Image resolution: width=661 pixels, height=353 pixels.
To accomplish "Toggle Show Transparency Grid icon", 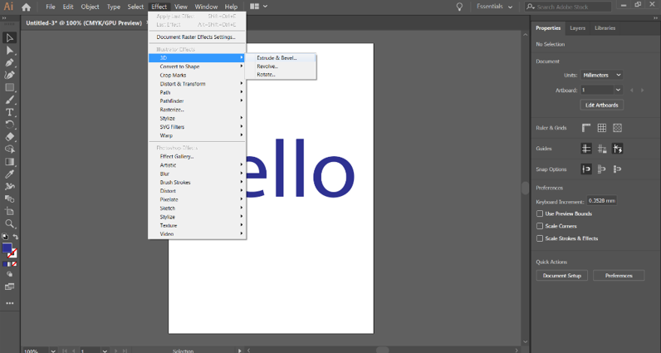I will tap(617, 128).
